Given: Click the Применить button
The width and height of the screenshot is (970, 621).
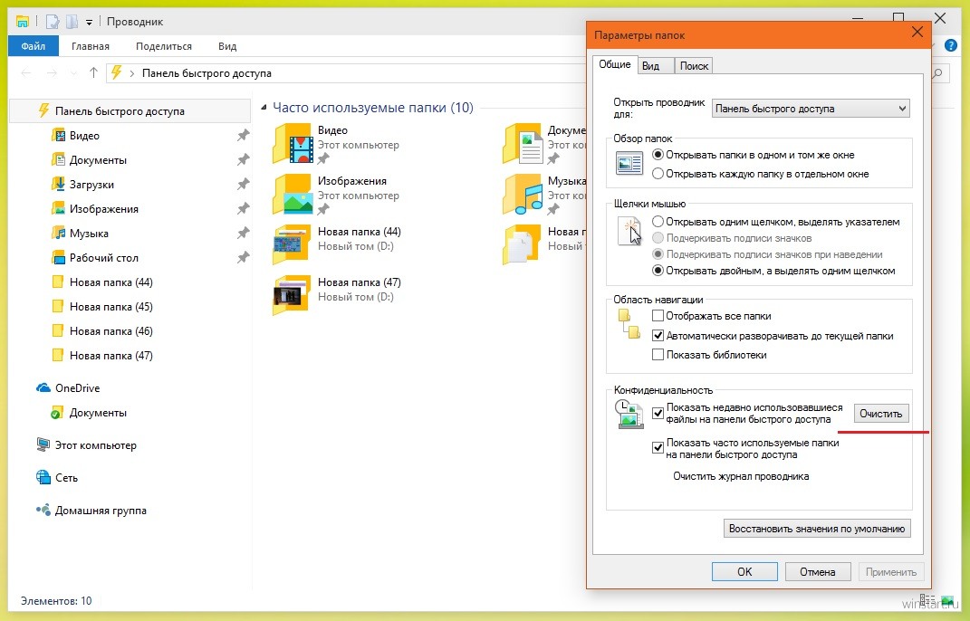Looking at the screenshot, I should point(891,571).
